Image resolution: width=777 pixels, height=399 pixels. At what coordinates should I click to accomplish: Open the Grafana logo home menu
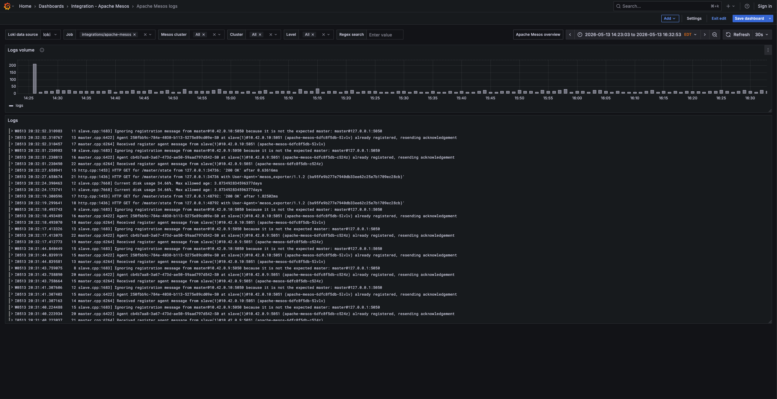click(x=7, y=6)
